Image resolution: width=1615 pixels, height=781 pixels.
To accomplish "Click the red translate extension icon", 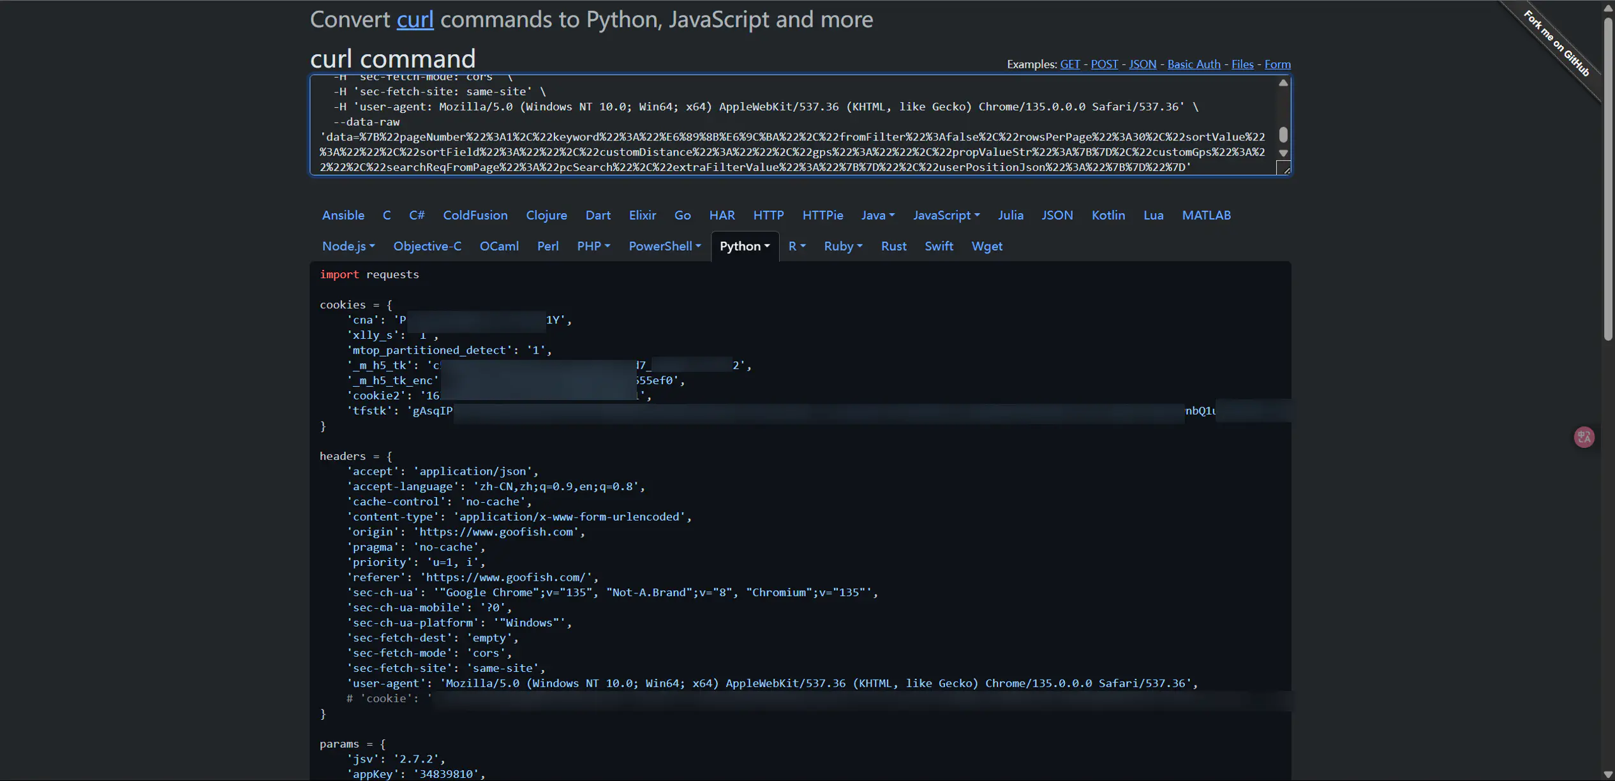I will (1583, 437).
